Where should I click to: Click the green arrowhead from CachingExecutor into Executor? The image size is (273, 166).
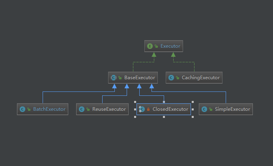point(173,55)
